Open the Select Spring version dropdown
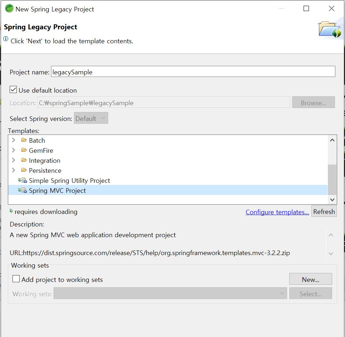This screenshot has height=337, width=345. click(x=91, y=118)
